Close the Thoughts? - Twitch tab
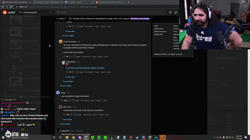The width and height of the screenshot is (250, 140). point(92,2)
